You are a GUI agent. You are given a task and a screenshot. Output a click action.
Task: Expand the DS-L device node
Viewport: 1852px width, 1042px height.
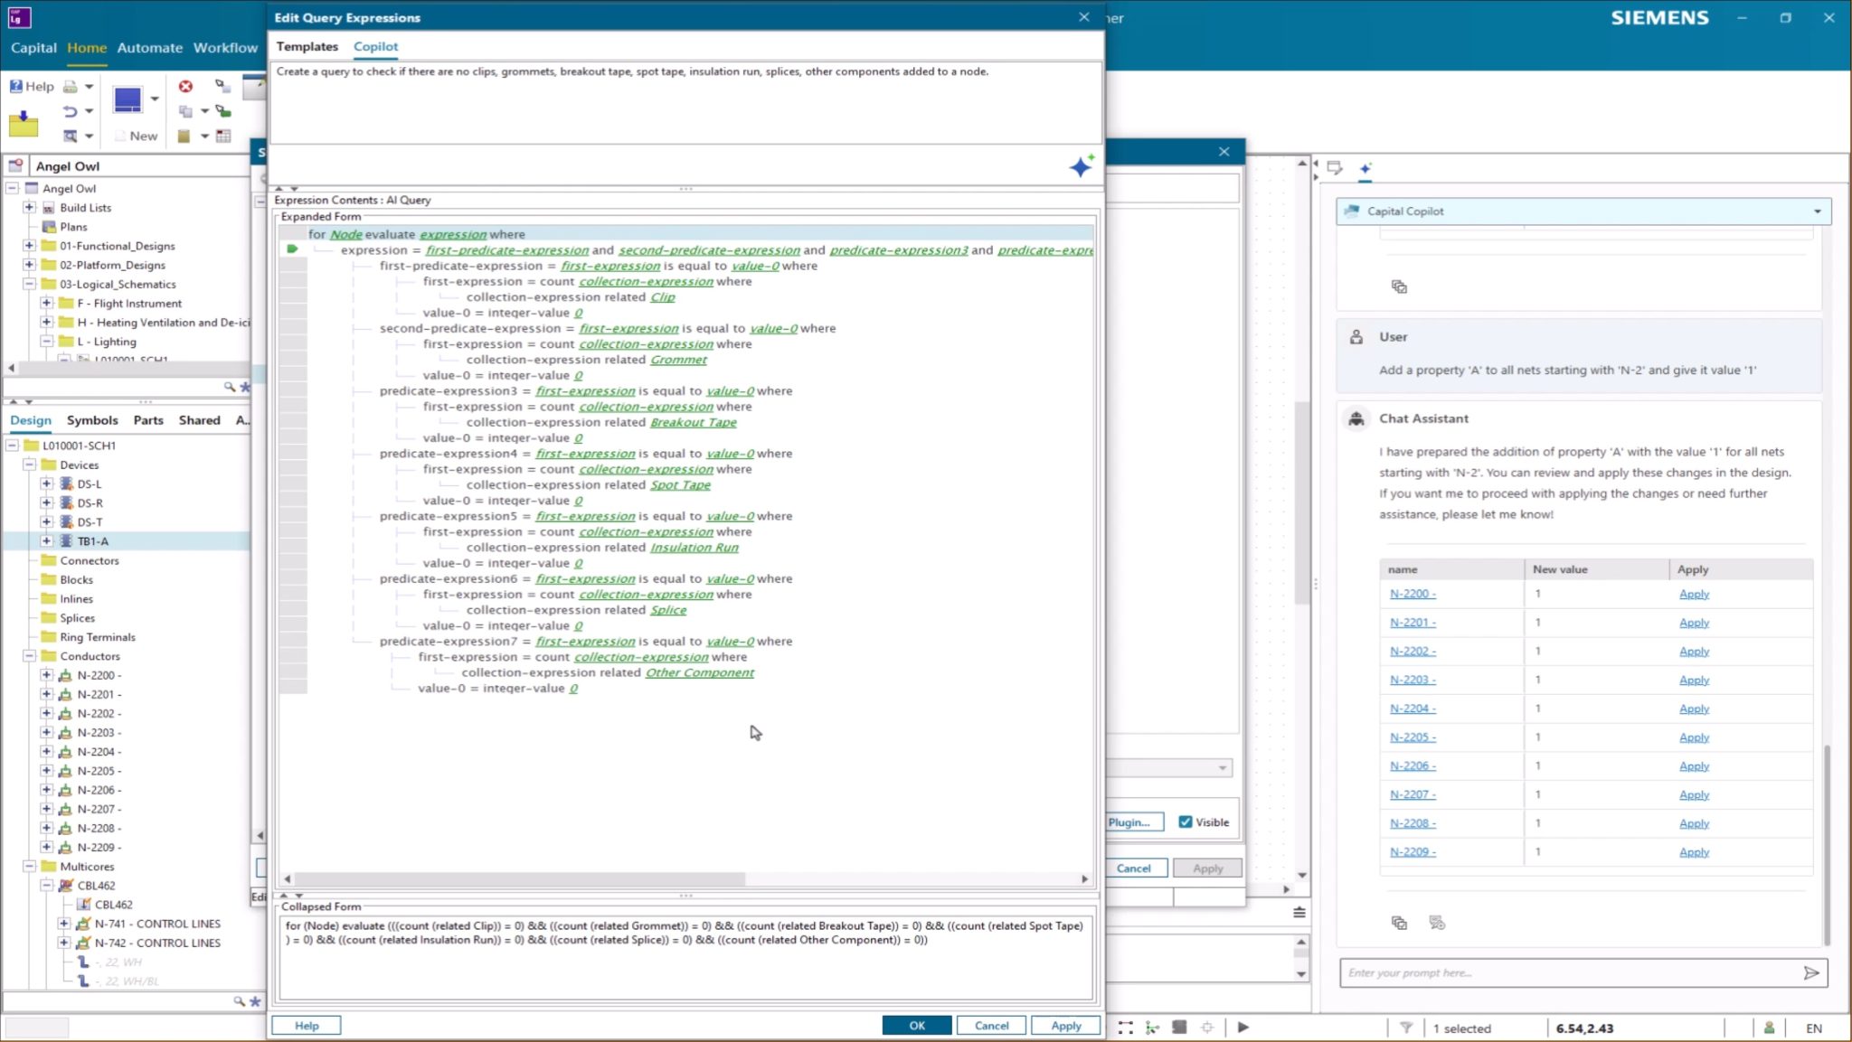pyautogui.click(x=46, y=483)
